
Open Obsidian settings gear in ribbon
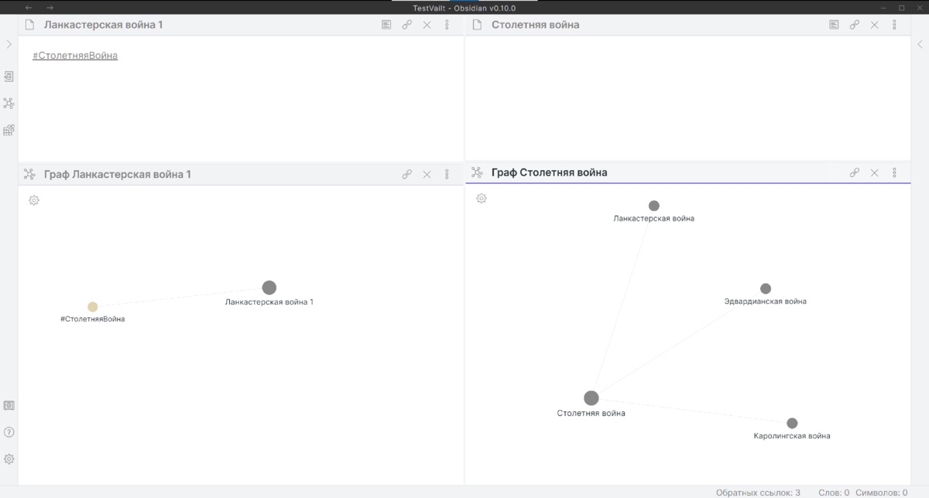click(x=9, y=459)
